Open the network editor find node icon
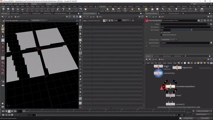This screenshot has height=120, width=213. pyautogui.click(x=208, y=63)
